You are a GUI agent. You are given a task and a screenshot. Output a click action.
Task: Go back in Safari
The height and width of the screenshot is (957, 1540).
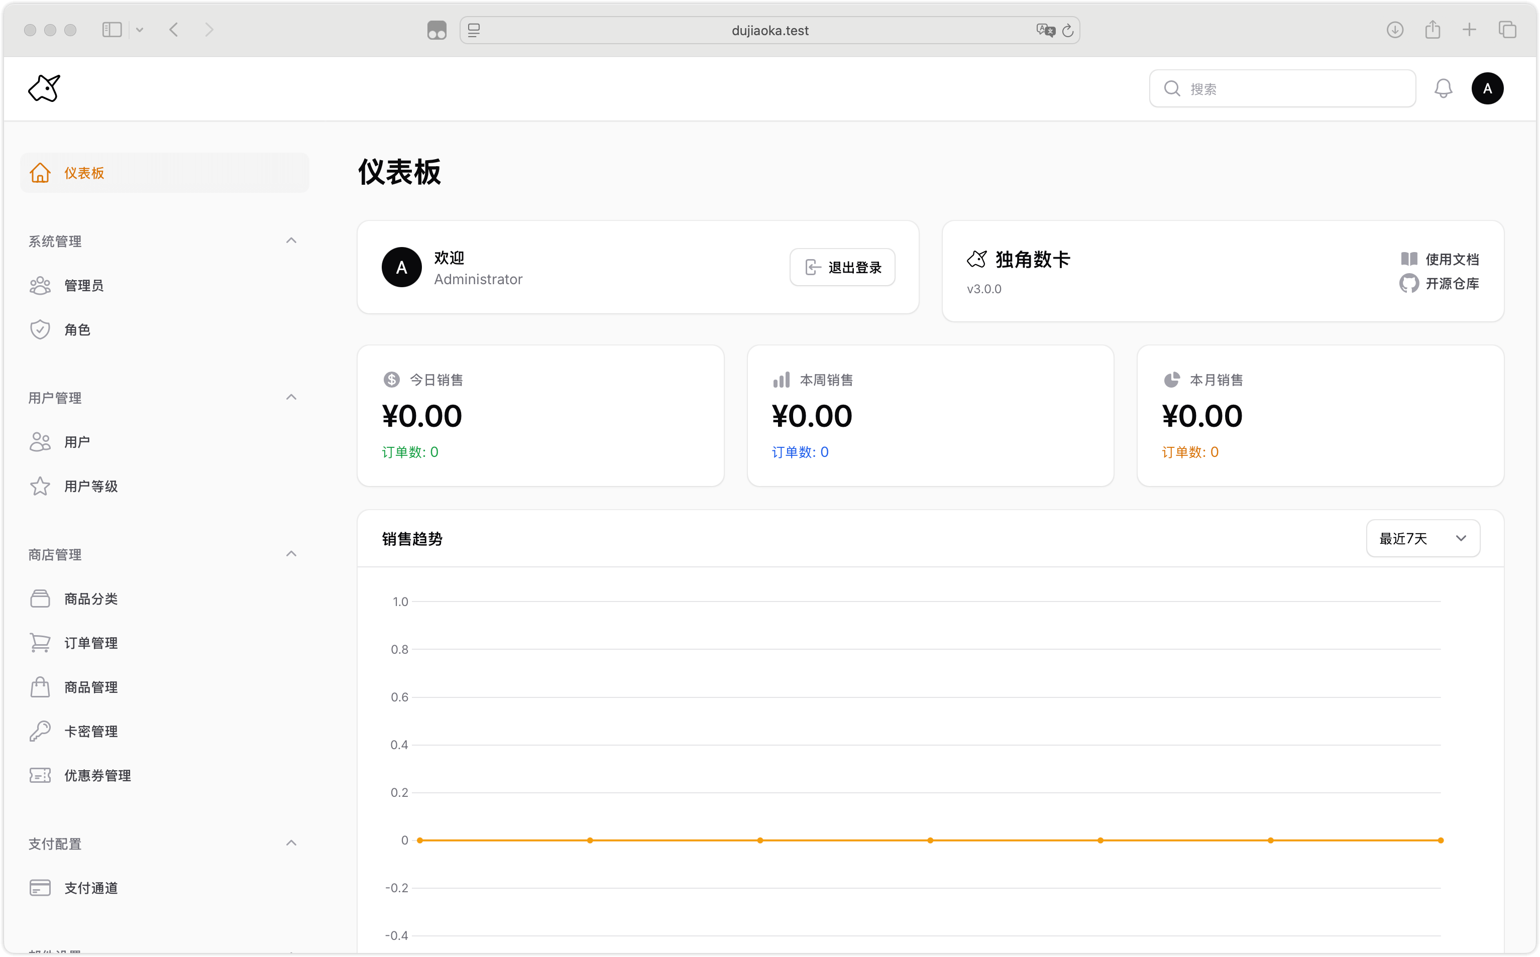(x=173, y=30)
